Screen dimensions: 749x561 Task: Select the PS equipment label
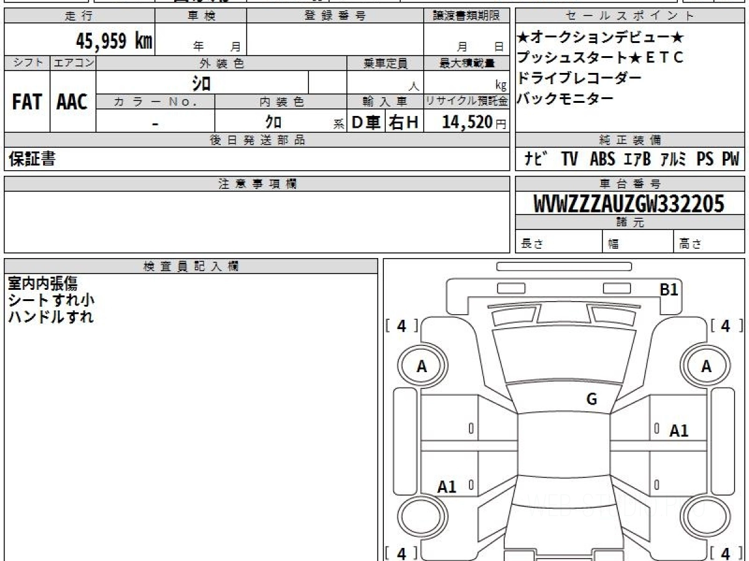point(705,159)
